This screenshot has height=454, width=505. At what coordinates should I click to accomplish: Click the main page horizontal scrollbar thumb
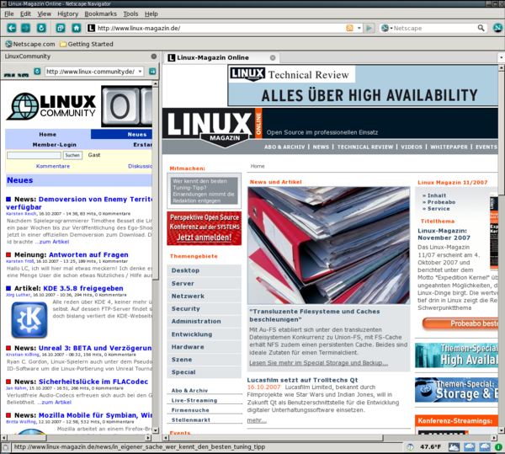click(276, 438)
